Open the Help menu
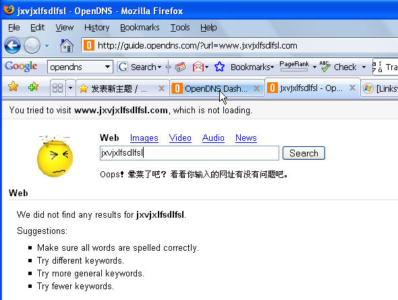The height and width of the screenshot is (300, 398). point(208,27)
